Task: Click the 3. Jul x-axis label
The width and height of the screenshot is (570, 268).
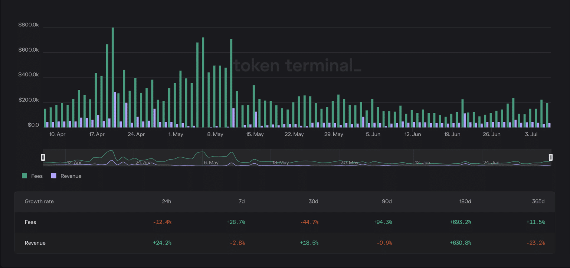Action: pos(531,134)
